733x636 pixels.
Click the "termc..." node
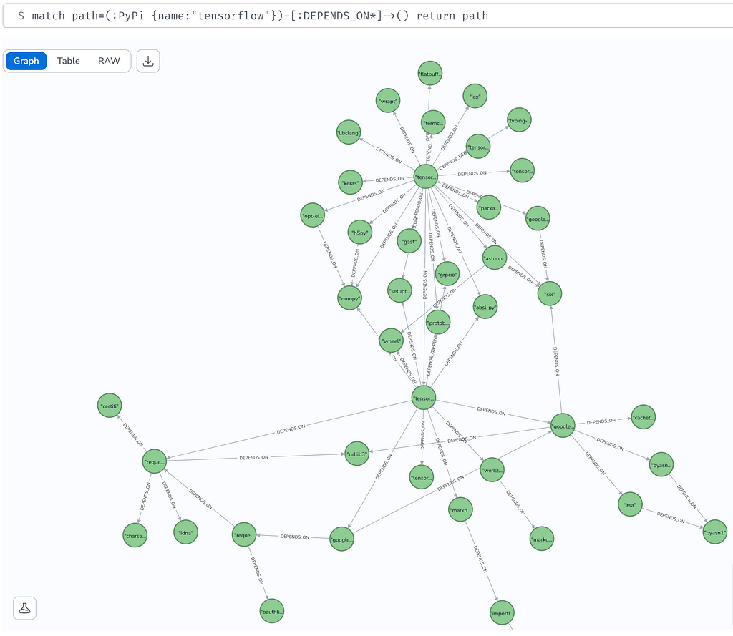point(433,122)
